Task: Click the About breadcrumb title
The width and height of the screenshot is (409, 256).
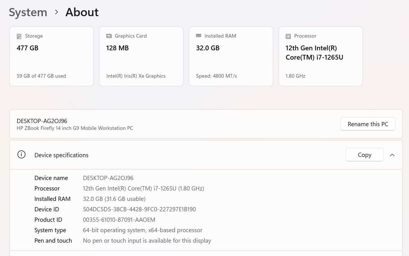Action: click(82, 12)
